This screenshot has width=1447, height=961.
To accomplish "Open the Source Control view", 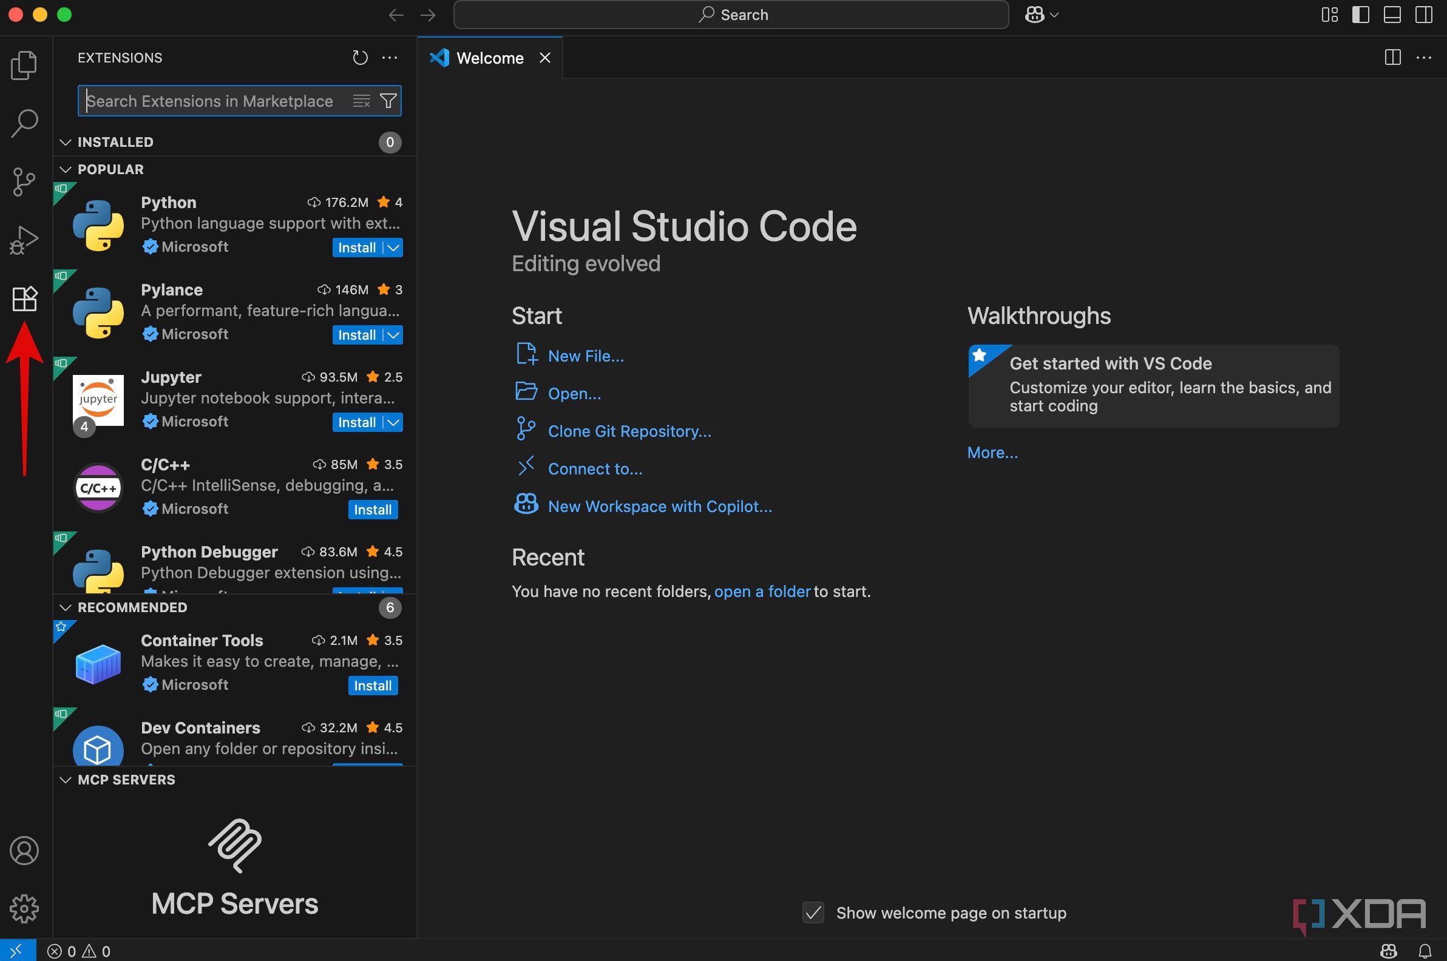I will (x=24, y=182).
